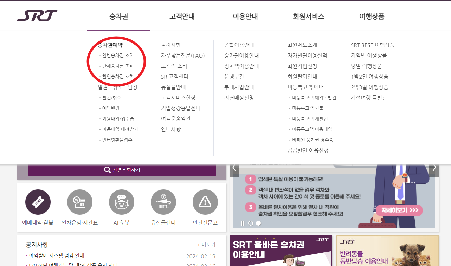Open 유실물센터 umbrella icon
The width and height of the screenshot is (451, 266).
(163, 202)
